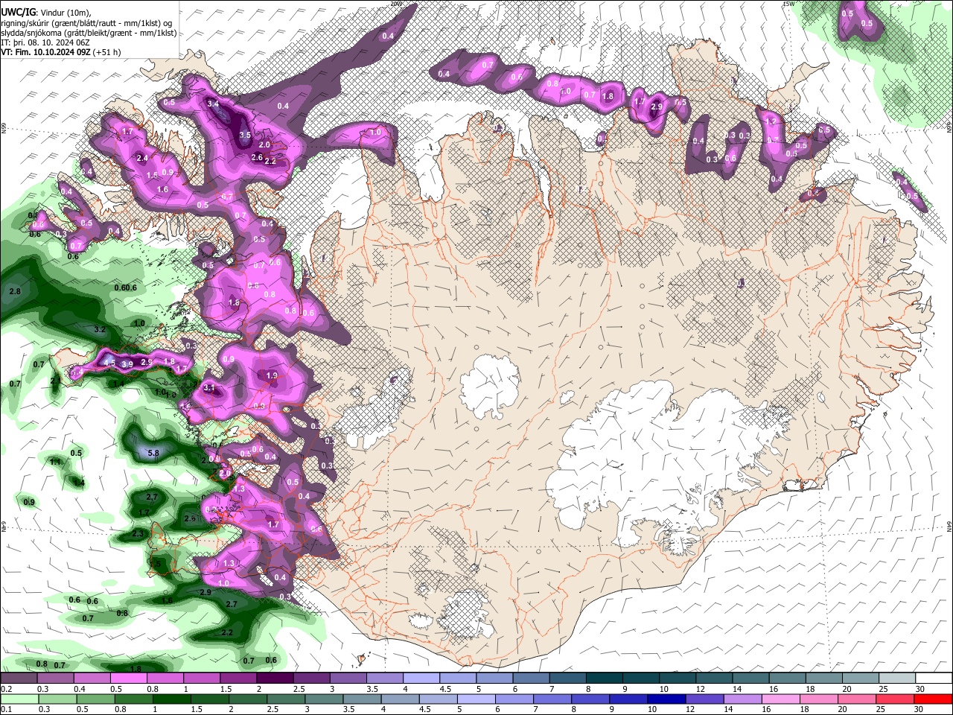Pick the 2 darkest purple snow legend swatch
This screenshot has height=715, width=953.
[275, 679]
